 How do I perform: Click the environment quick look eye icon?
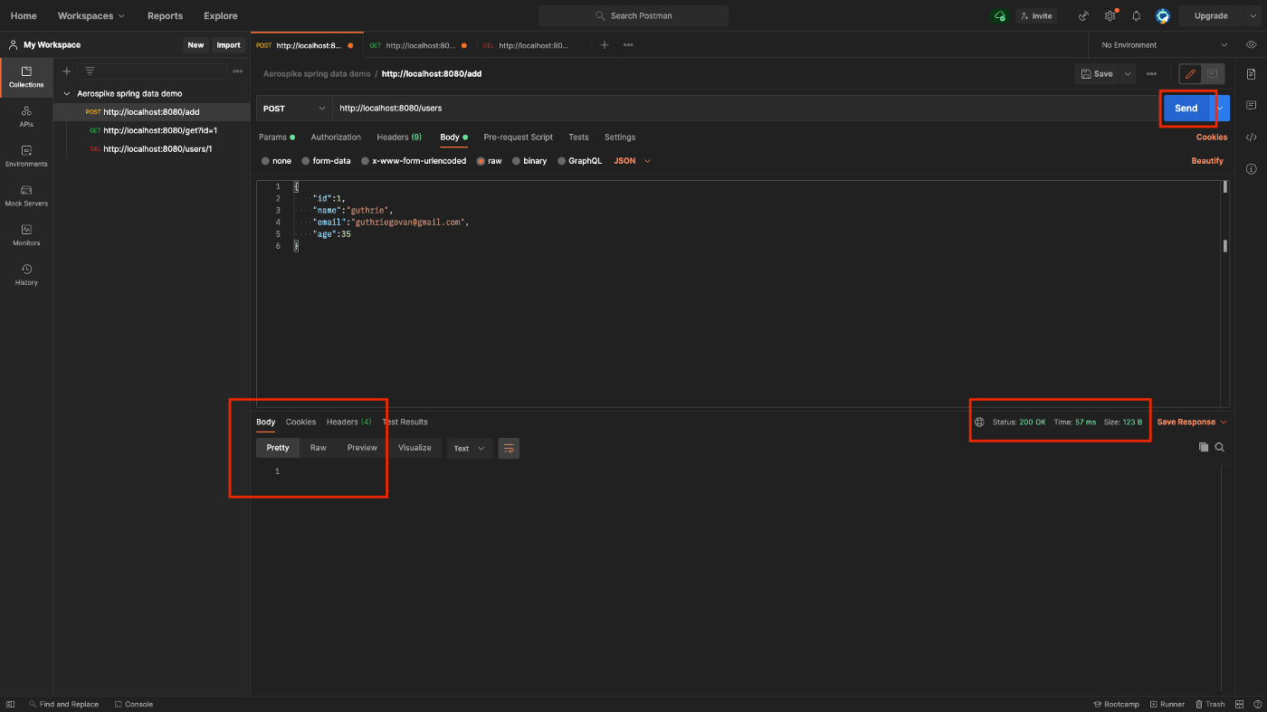click(x=1251, y=44)
